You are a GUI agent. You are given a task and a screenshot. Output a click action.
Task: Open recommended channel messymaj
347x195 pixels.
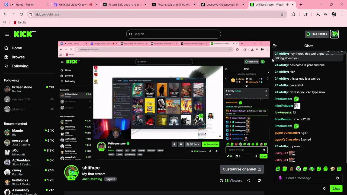point(29,142)
